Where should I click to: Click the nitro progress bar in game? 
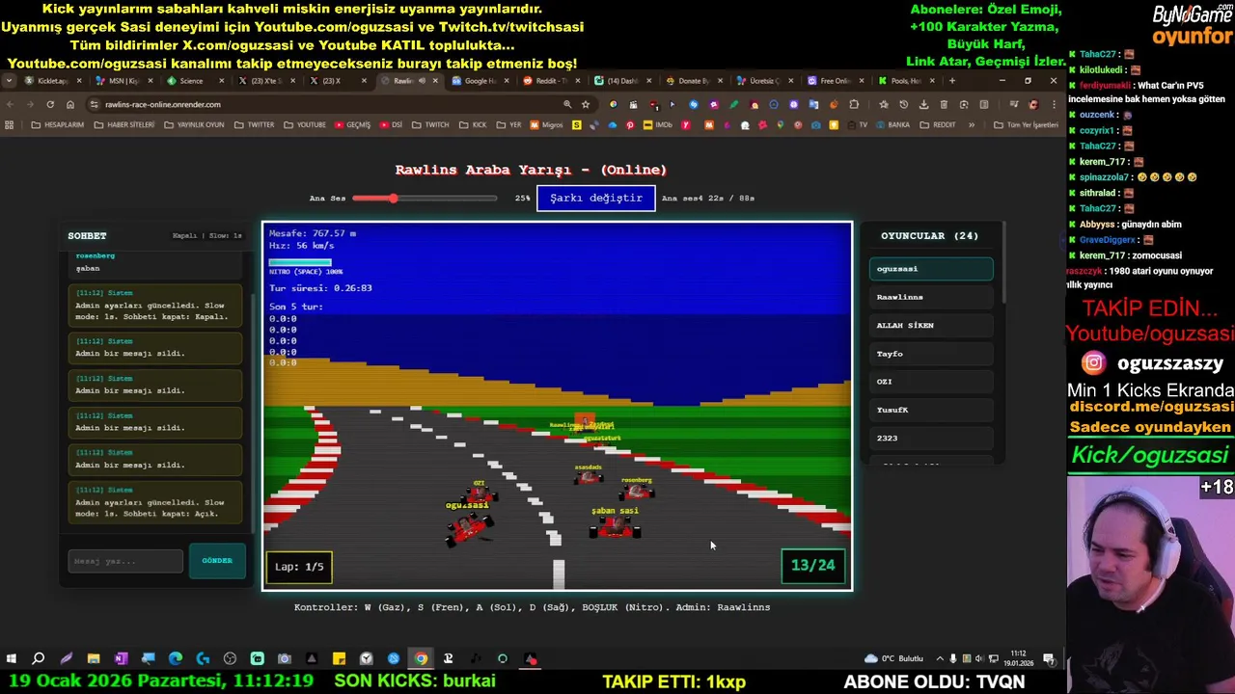300,262
